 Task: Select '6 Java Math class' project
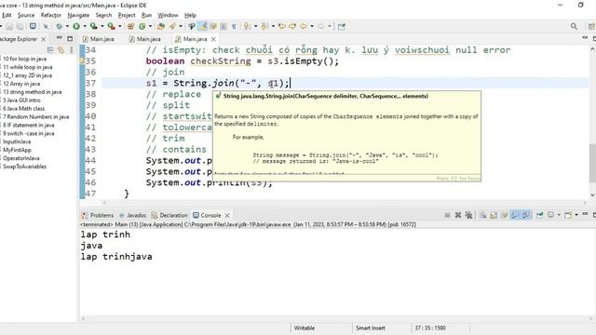point(24,109)
